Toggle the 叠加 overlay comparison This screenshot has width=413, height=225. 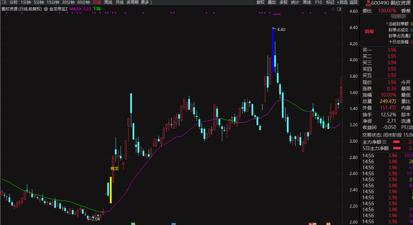tap(272, 2)
